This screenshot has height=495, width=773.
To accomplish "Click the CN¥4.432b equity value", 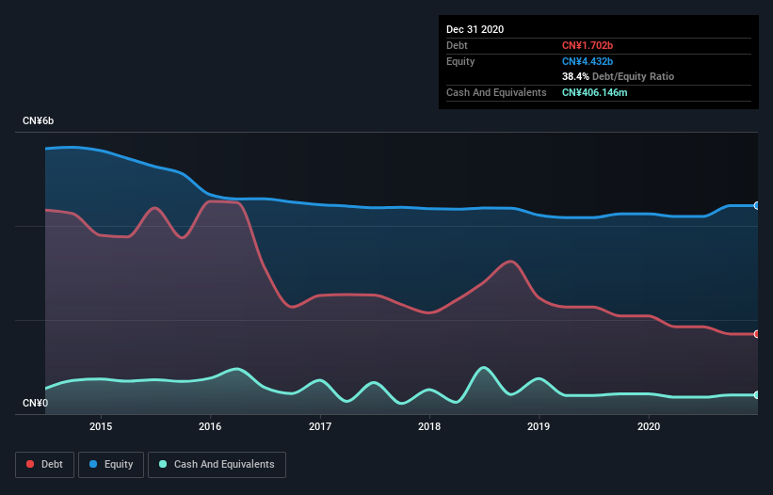I will [588, 61].
